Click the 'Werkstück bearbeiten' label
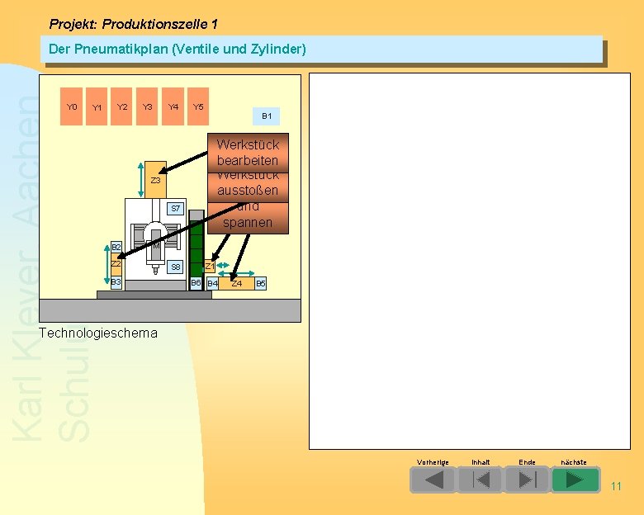Viewport: 644px width, 515px height. coord(248,153)
